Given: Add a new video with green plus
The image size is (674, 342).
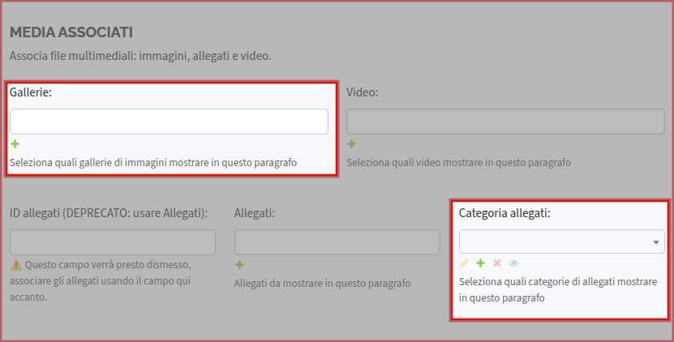Looking at the screenshot, I should click(352, 144).
